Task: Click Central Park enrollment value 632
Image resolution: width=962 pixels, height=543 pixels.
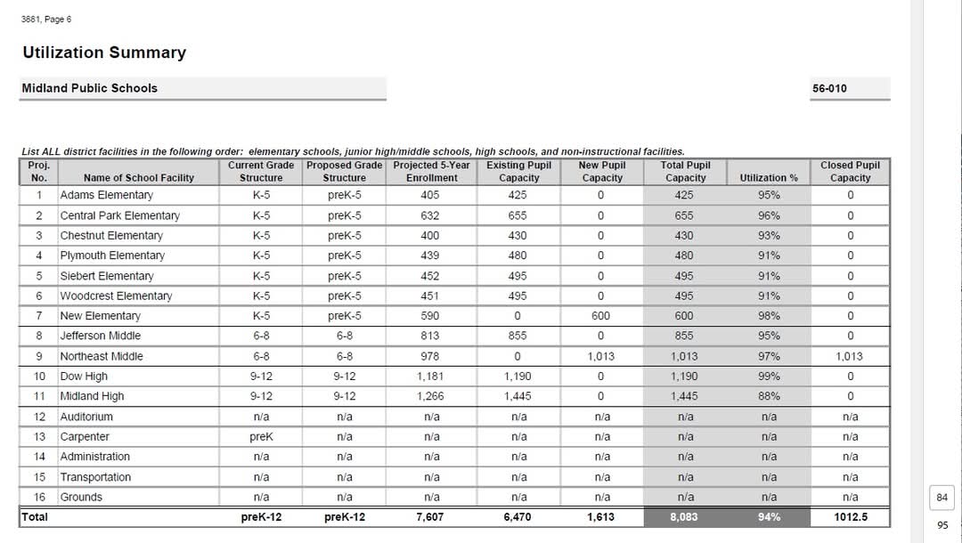Action: tap(430, 215)
